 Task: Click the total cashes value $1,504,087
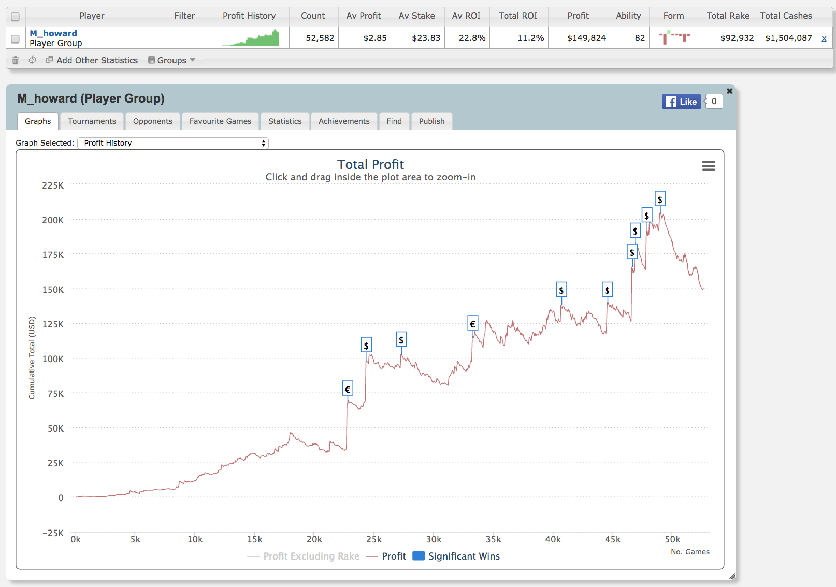click(x=788, y=38)
